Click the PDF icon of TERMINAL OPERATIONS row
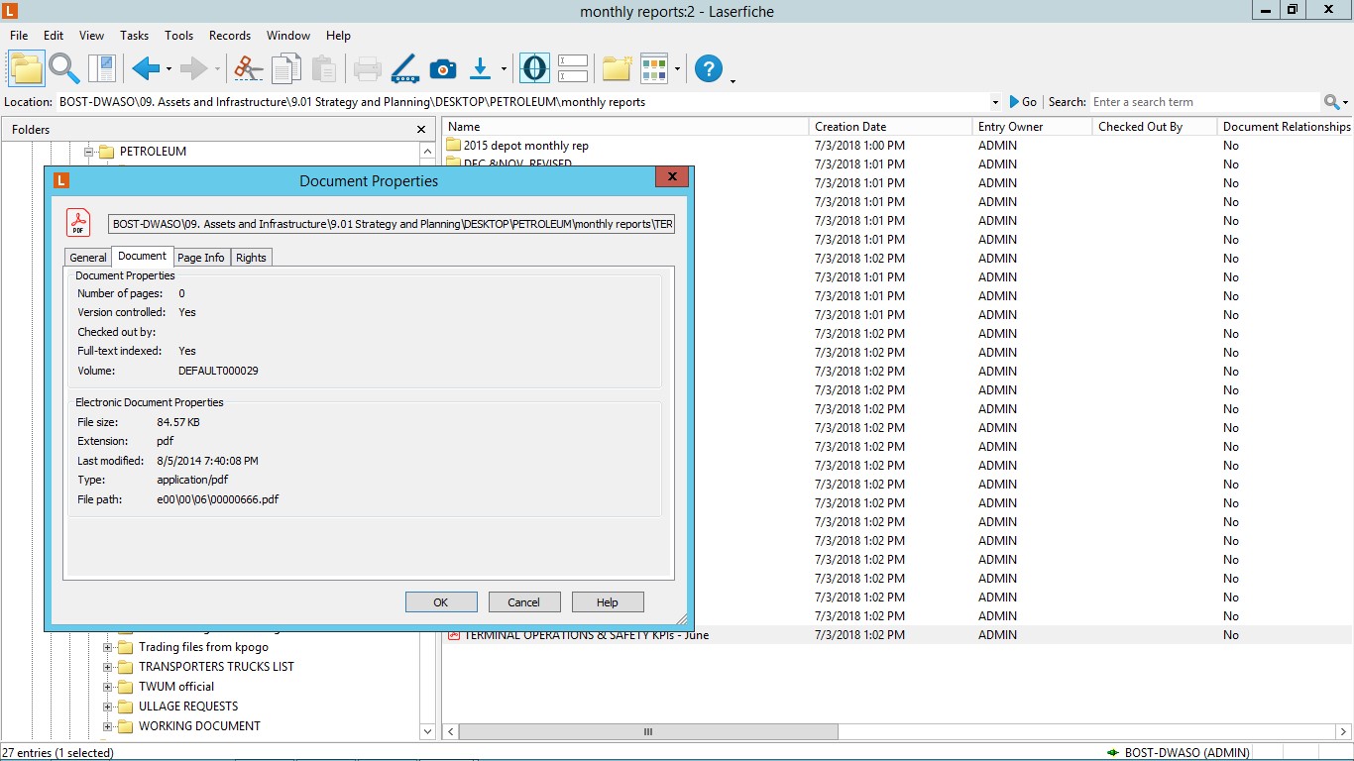Screen dimensions: 1354x761 pyautogui.click(x=454, y=635)
